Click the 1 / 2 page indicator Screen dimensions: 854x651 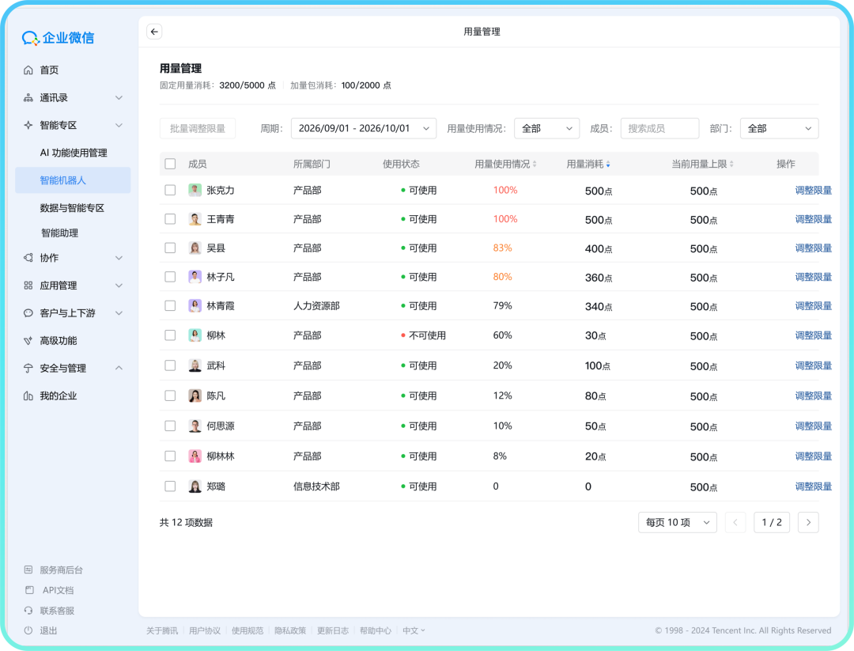tap(772, 522)
